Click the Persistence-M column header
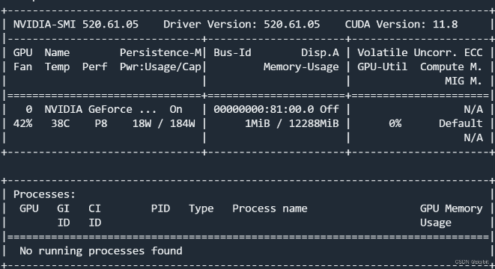This screenshot has width=495, height=269. tap(160, 52)
